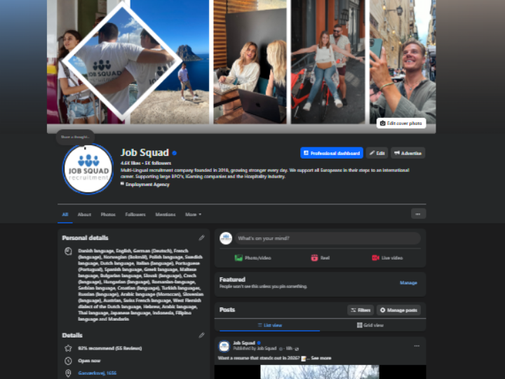The width and height of the screenshot is (505, 379).
Task: Click the Manage posts gear button
Action: (398, 310)
